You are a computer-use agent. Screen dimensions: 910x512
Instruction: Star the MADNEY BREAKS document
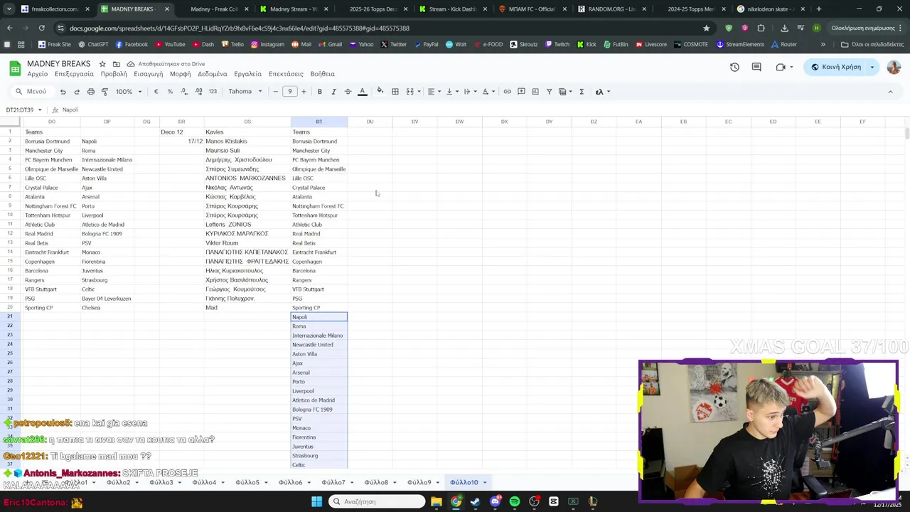tap(102, 64)
